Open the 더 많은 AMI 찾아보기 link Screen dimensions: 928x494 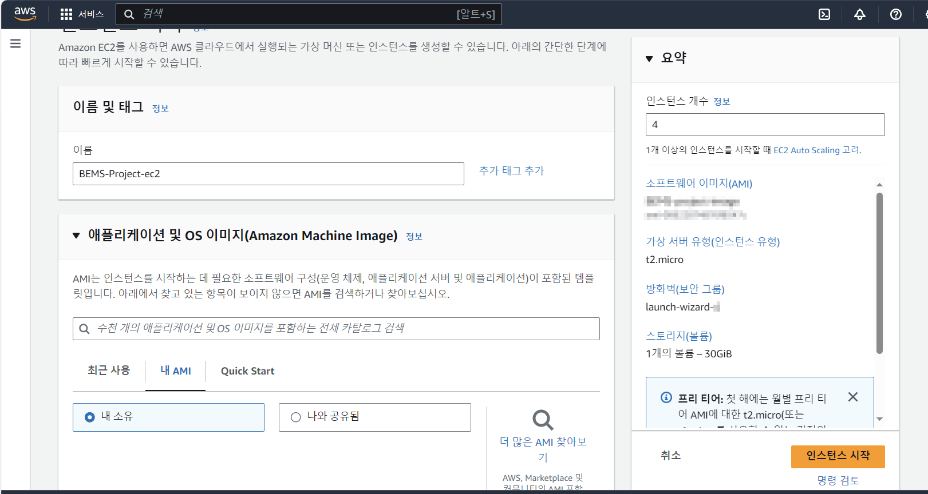click(543, 449)
